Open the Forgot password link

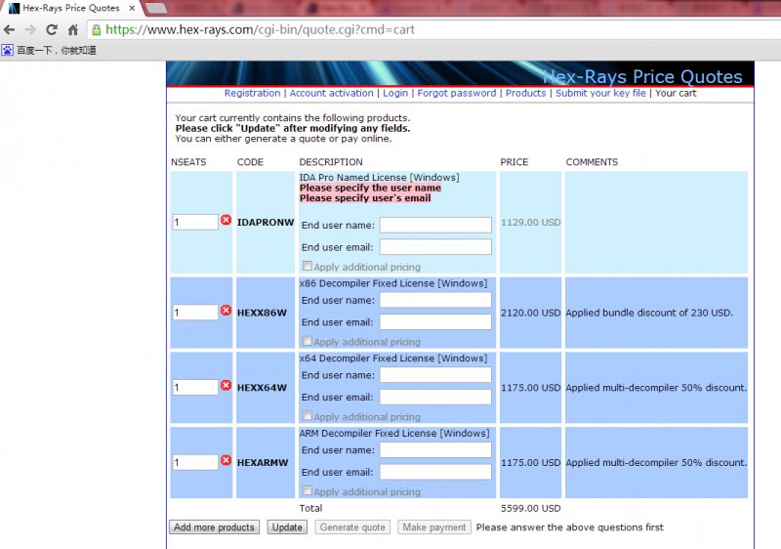(456, 93)
